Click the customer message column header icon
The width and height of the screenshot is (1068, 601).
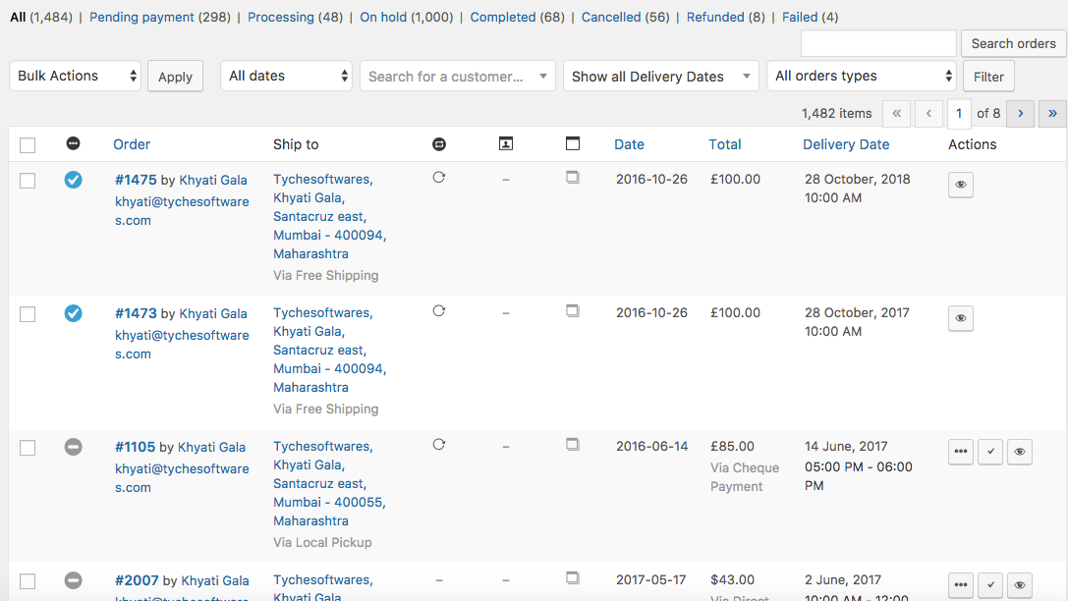[439, 143]
